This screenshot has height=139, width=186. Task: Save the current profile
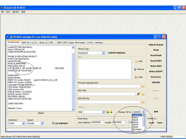pyautogui.click(x=160, y=123)
